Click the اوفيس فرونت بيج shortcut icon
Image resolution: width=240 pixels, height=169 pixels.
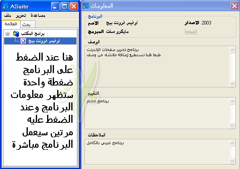[23, 41]
